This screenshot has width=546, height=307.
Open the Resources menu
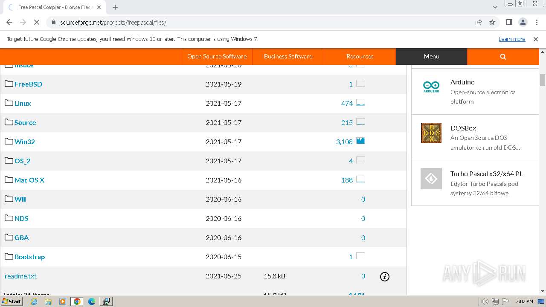click(360, 56)
